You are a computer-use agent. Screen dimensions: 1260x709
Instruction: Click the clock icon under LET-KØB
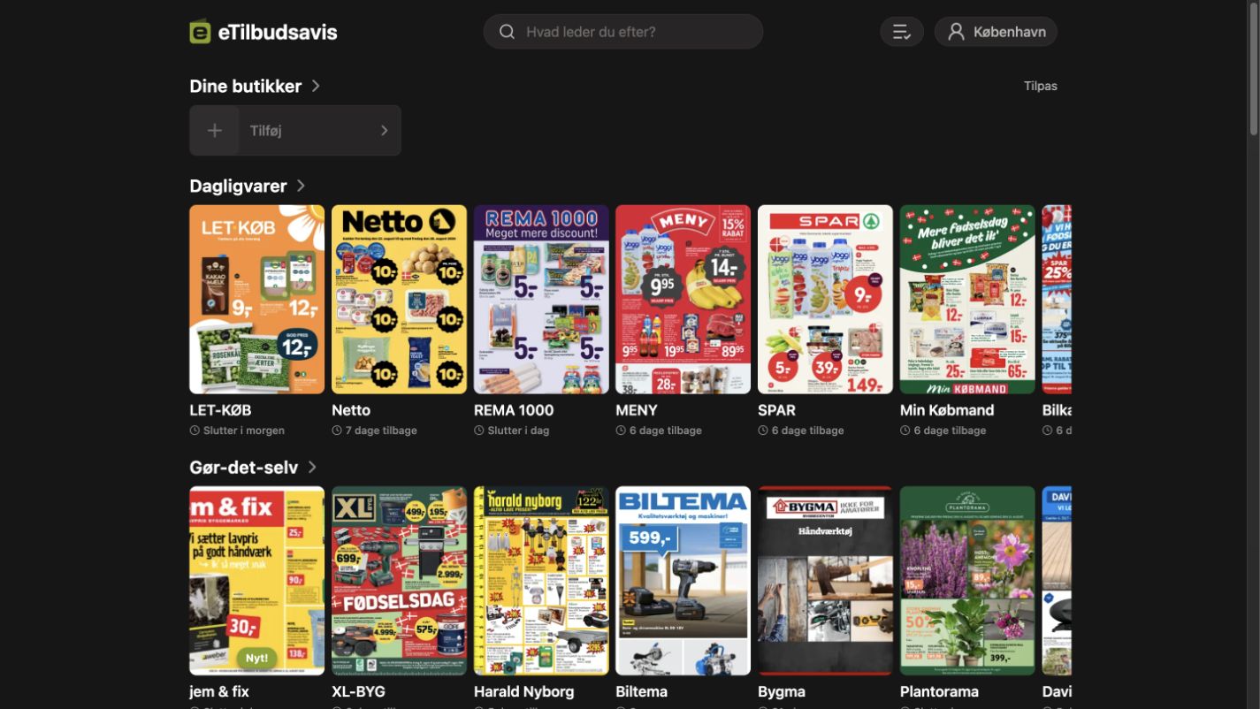click(195, 431)
